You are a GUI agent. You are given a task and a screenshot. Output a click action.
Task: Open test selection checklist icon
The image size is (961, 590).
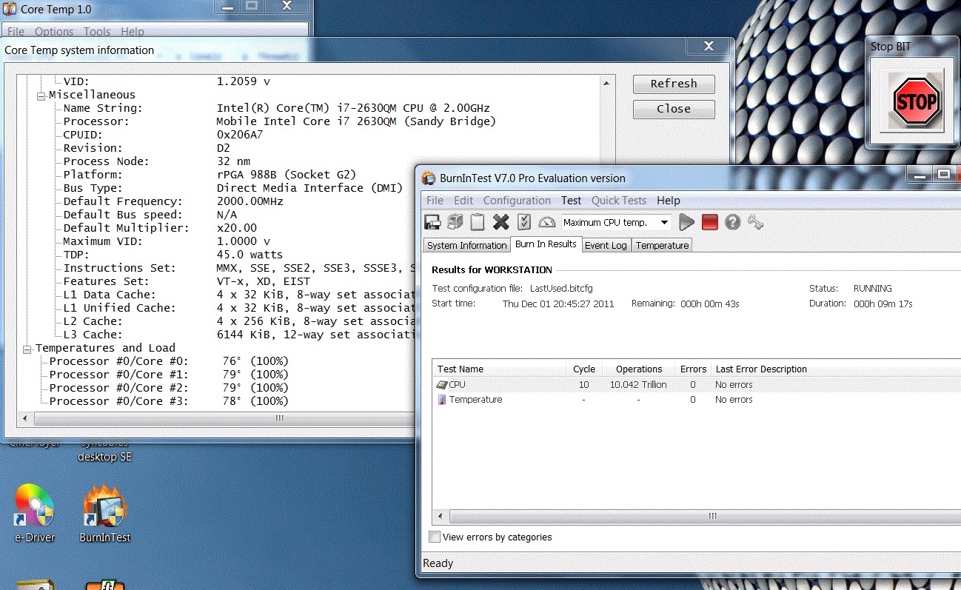[x=524, y=222]
